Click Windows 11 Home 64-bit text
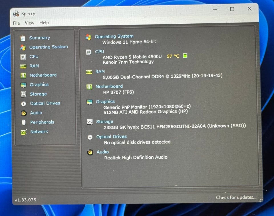Viewport: 274px width, 216px height. coord(129,42)
